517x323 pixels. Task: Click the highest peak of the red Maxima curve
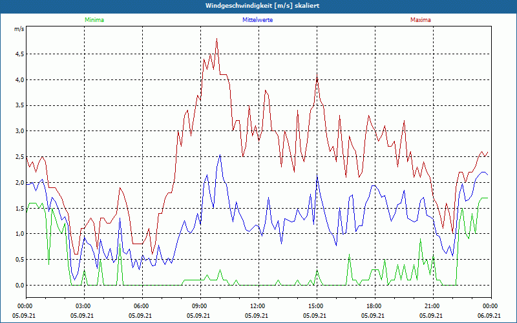216,39
